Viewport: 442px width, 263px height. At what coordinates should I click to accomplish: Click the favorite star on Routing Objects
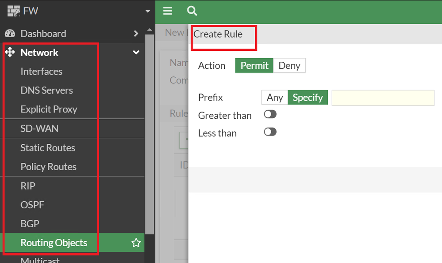click(136, 243)
